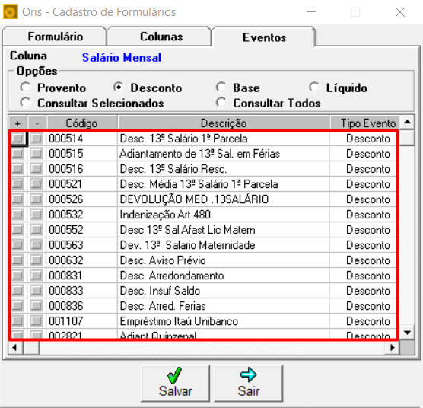
Task: Check the minus box for event 000526
Action: point(37,199)
